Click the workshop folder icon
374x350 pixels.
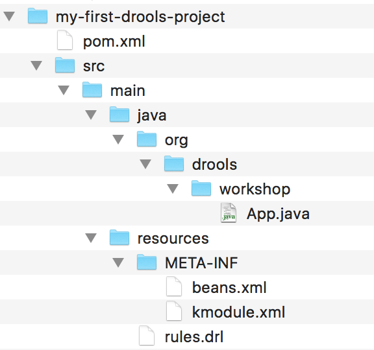(201, 188)
